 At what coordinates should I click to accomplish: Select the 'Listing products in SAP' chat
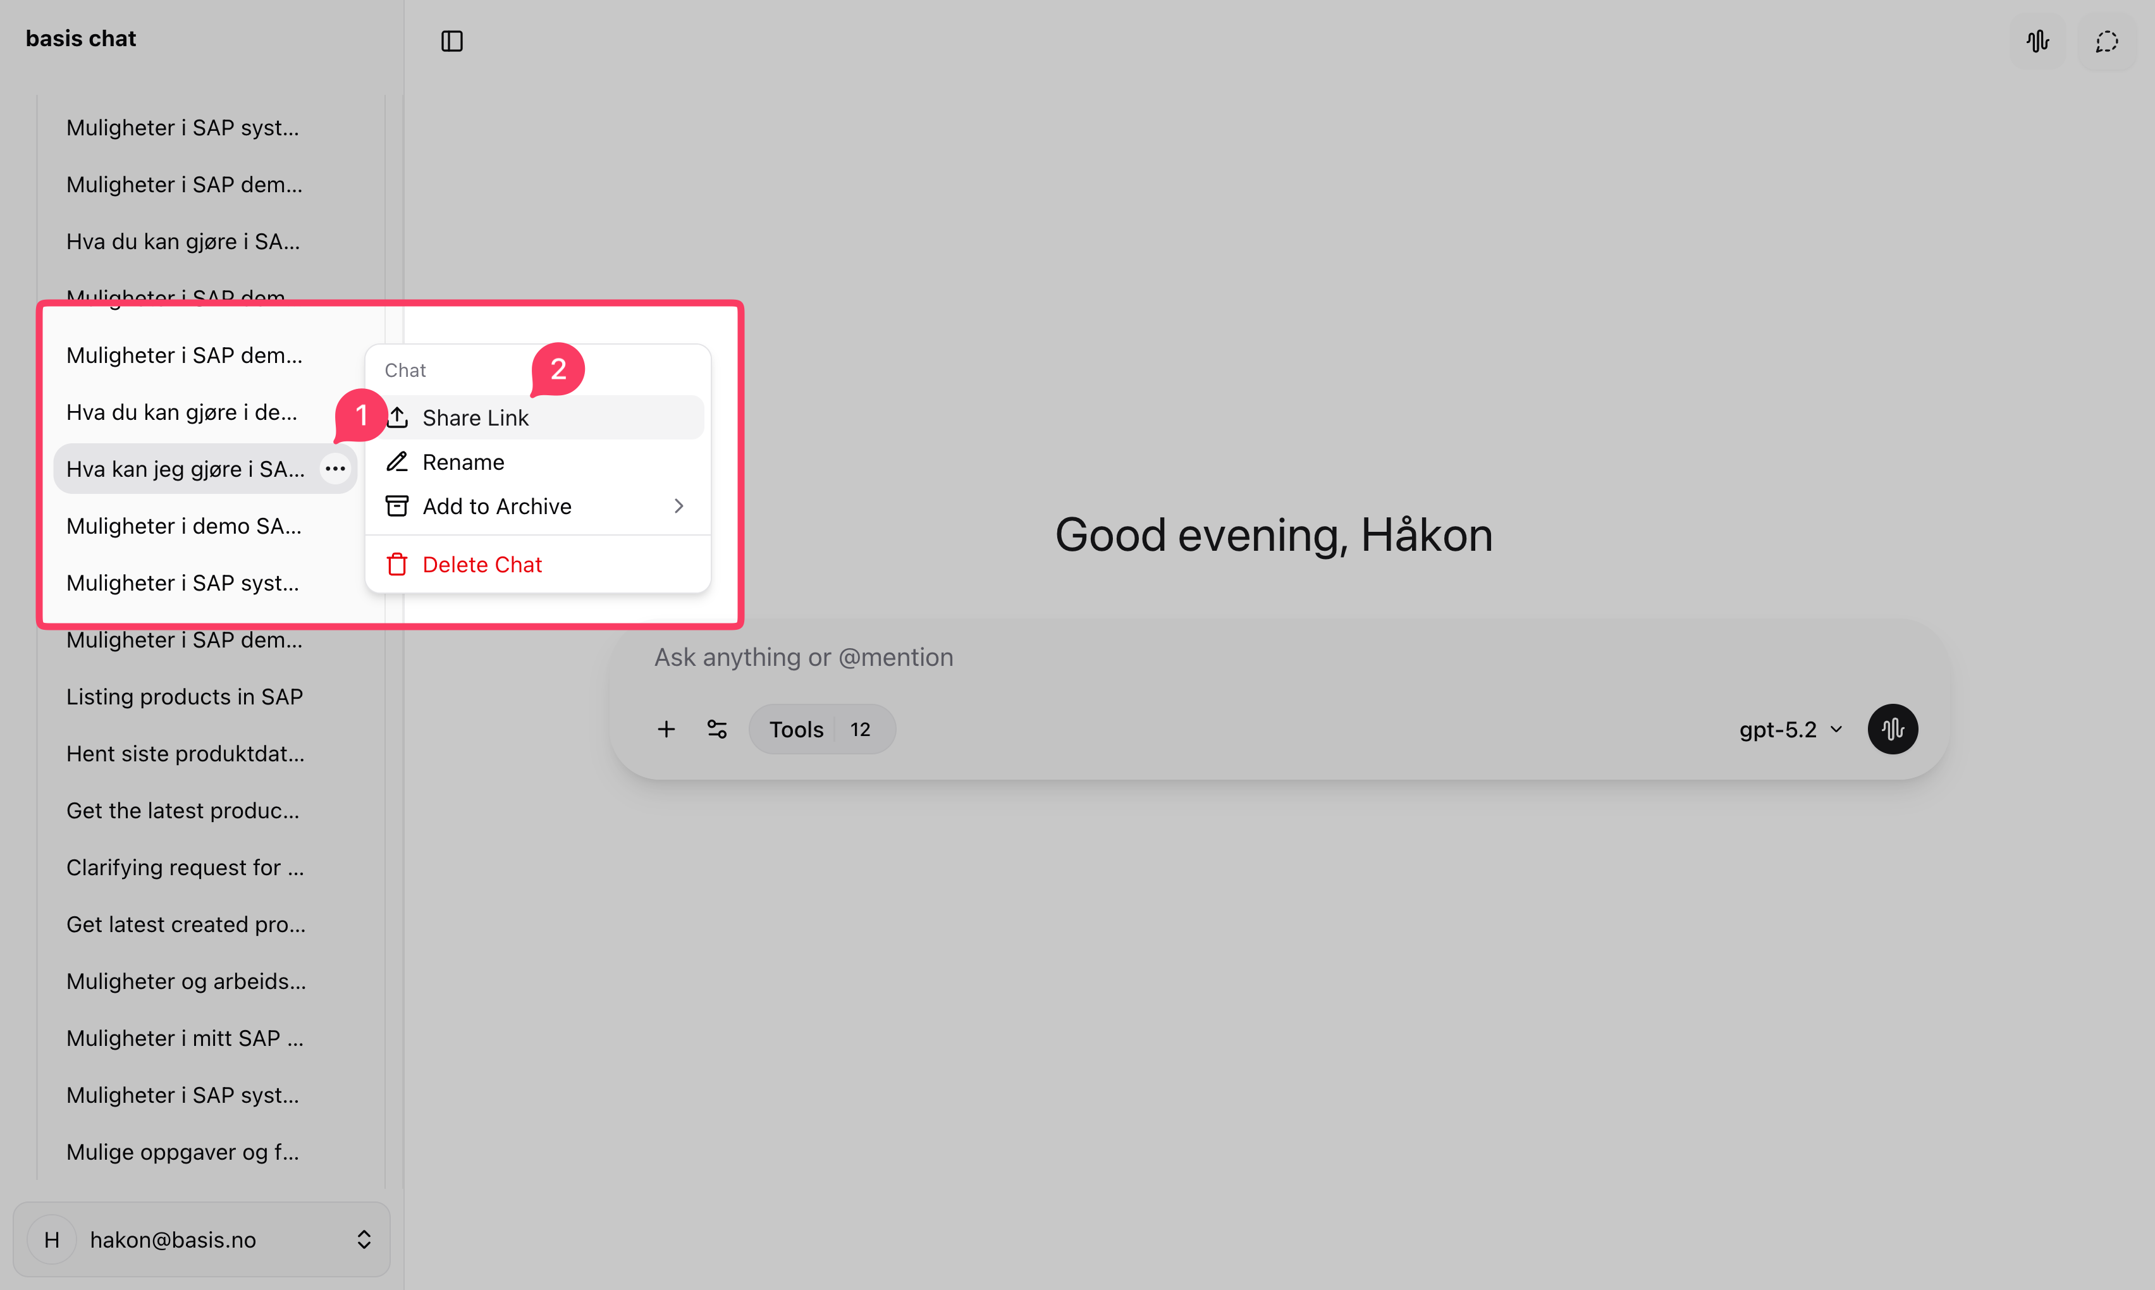[x=184, y=696]
